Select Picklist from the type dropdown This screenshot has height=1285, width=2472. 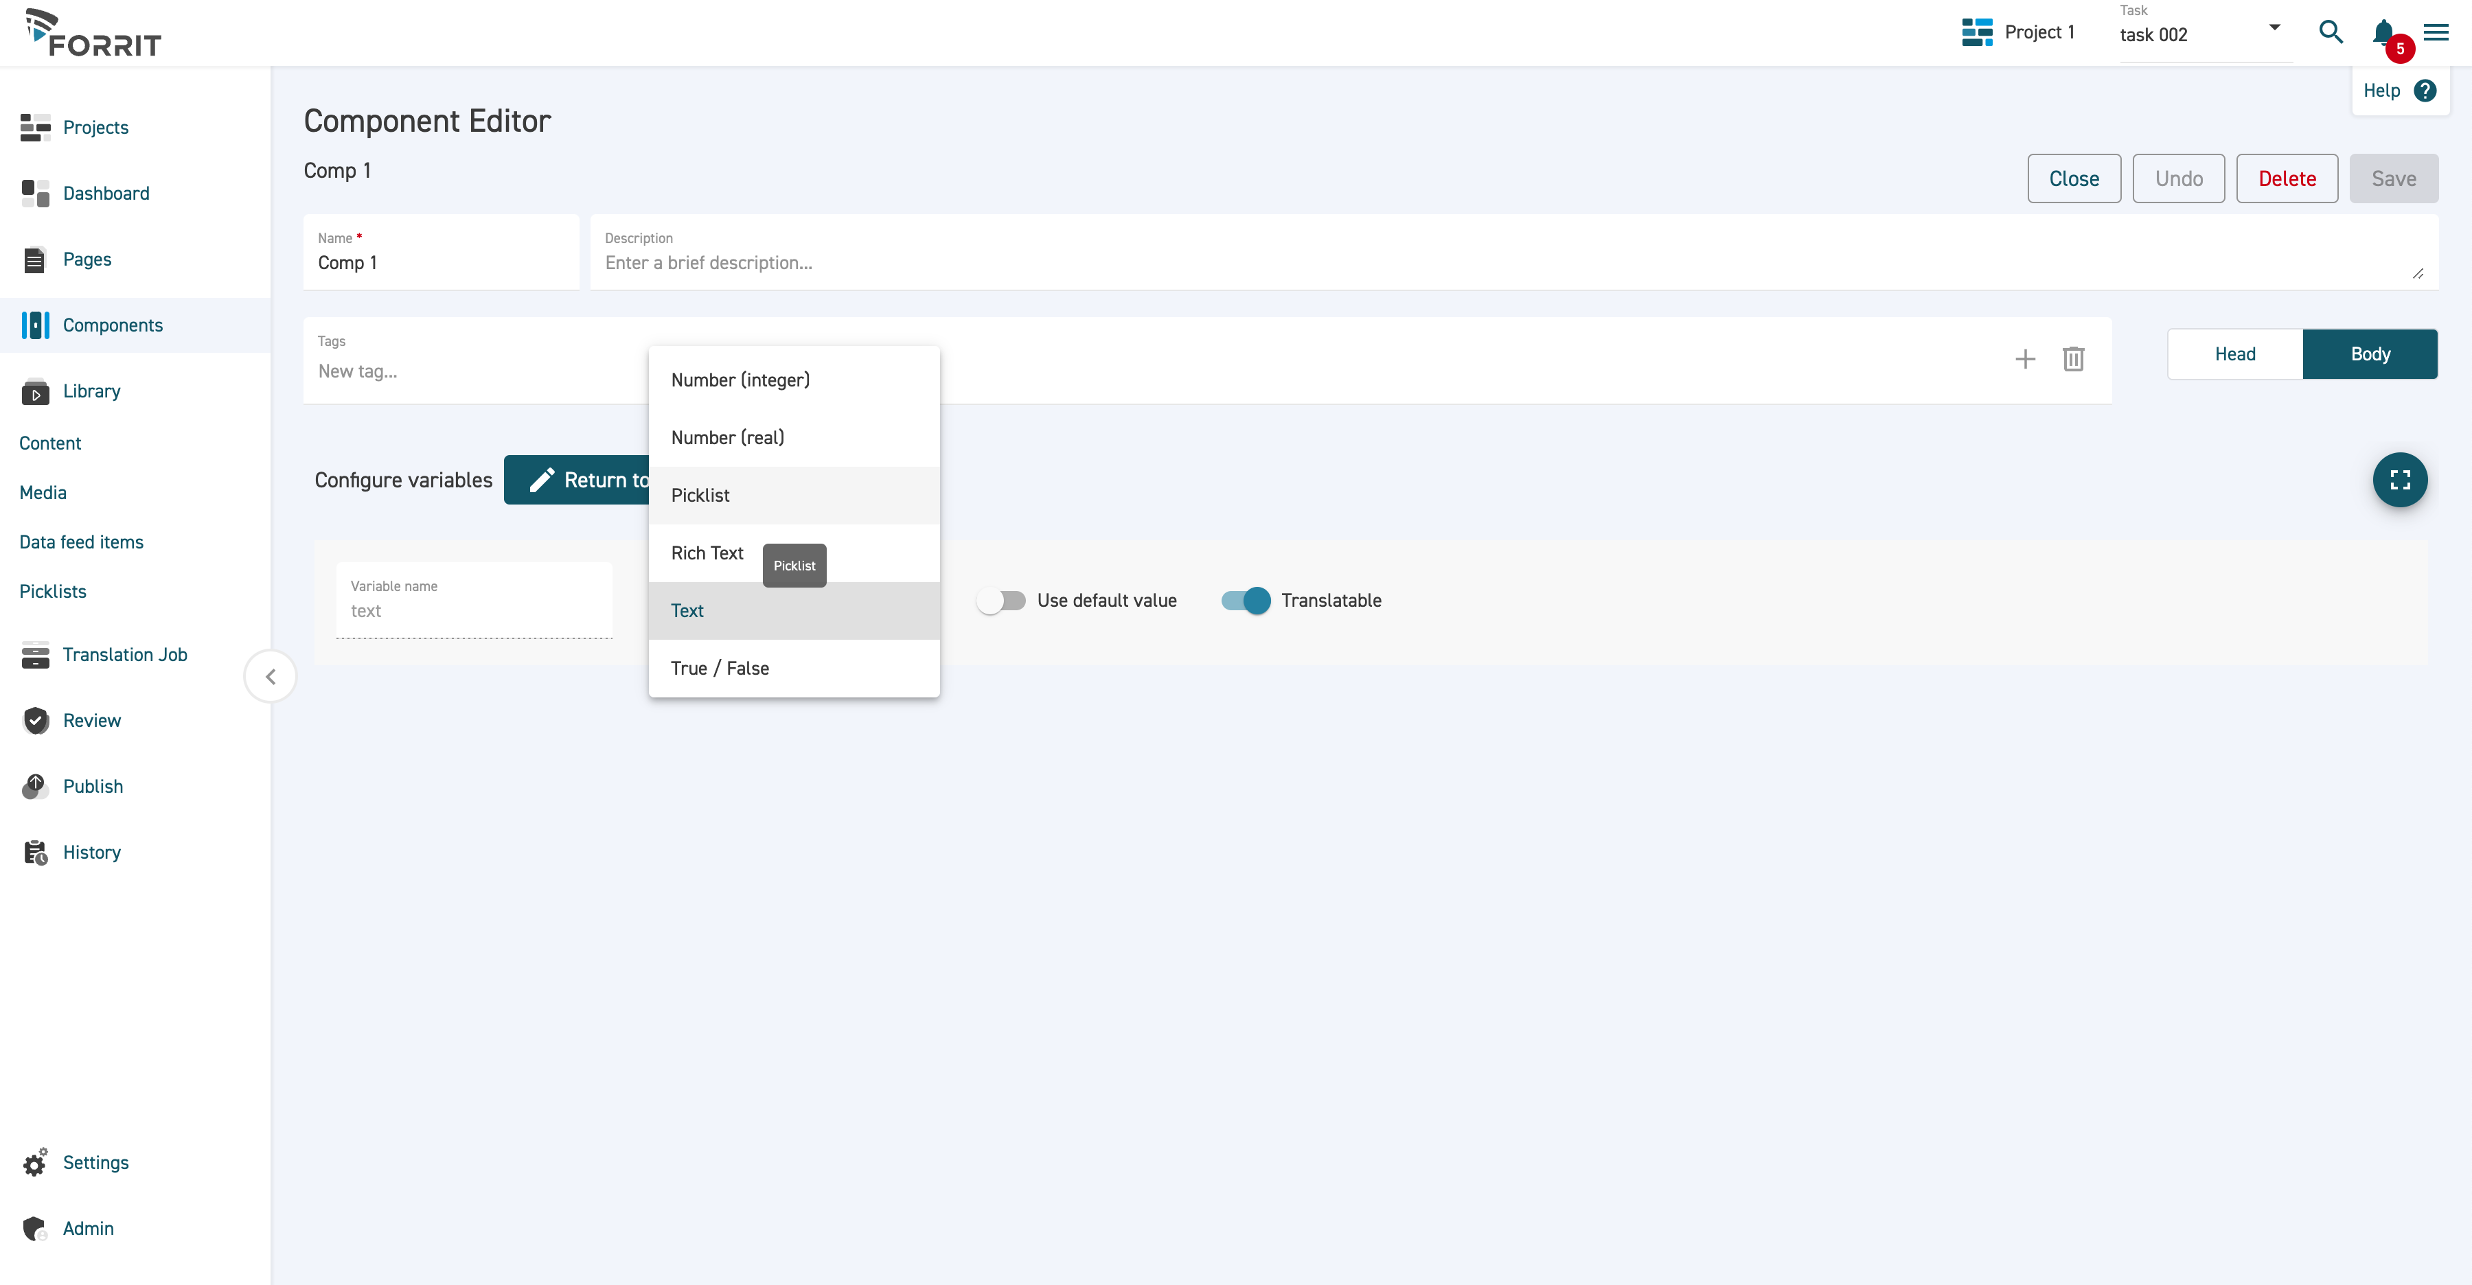pos(700,495)
